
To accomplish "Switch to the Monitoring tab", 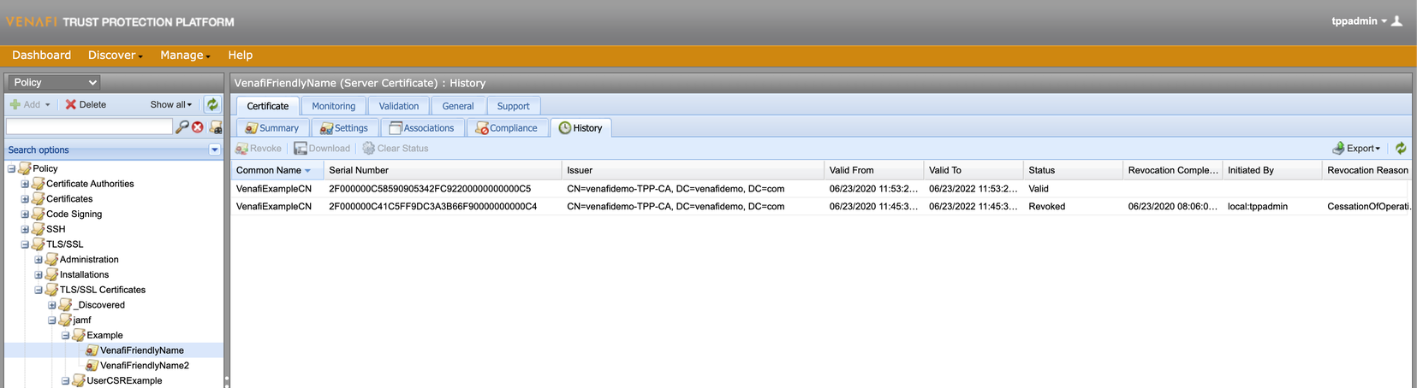I will 334,106.
